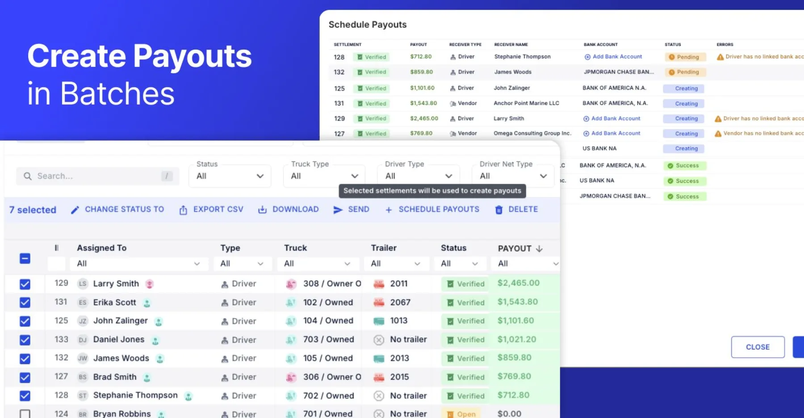Click the Verified status of Daniel Jones
The image size is (804, 418).
pos(466,340)
